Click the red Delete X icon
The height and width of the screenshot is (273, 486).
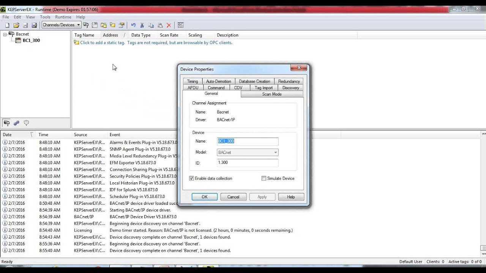point(169,25)
